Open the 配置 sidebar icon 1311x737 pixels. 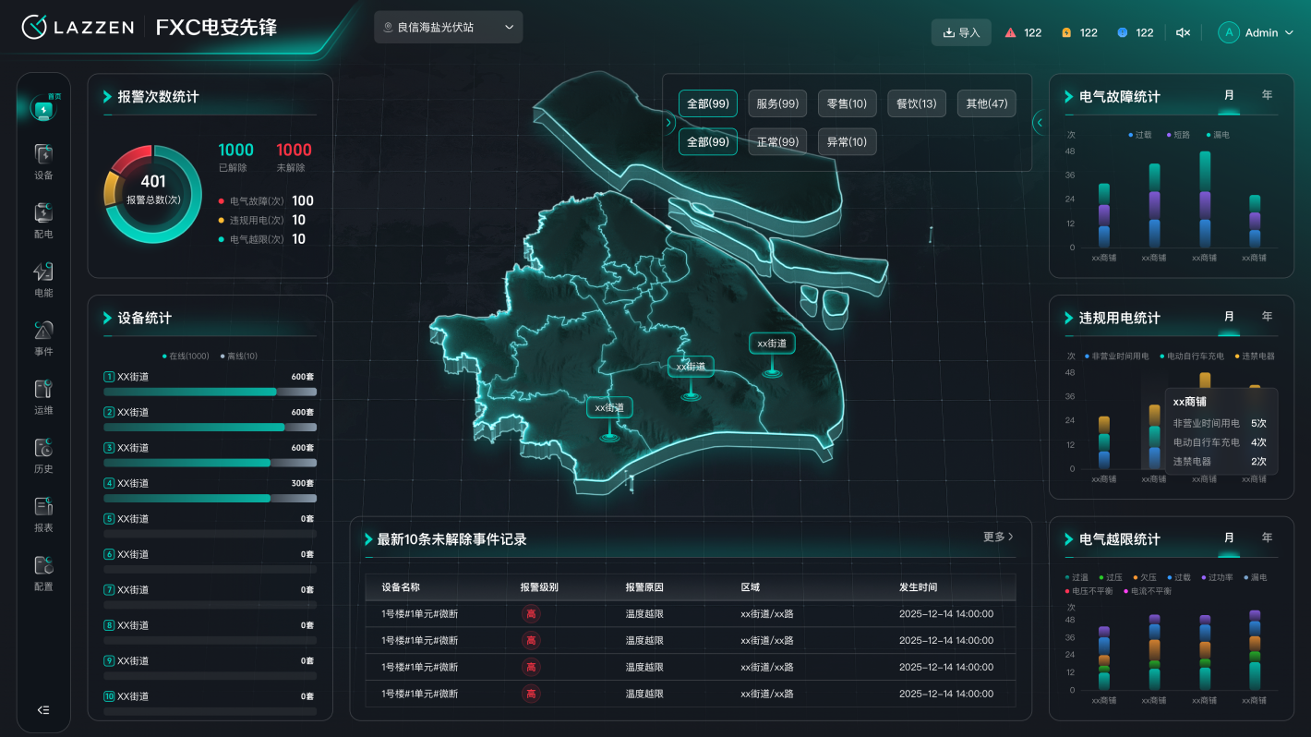tap(43, 564)
